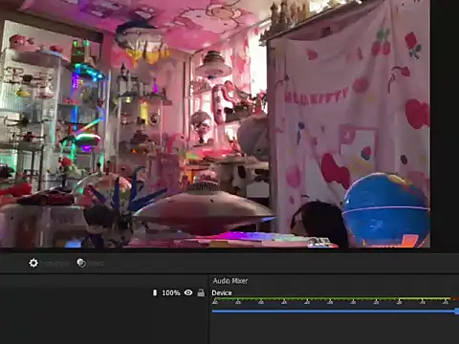Screen dimensions: 459x344
Task: Open source Properties via the gear icon
Action: 33,263
